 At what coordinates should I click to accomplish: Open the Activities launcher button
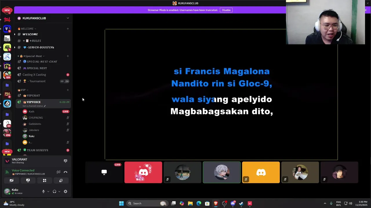coord(45,180)
